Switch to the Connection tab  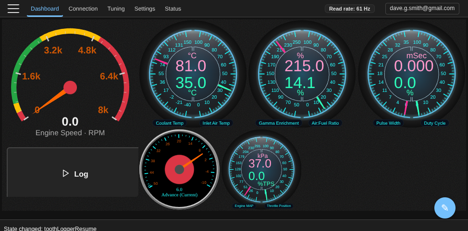pyautogui.click(x=83, y=9)
